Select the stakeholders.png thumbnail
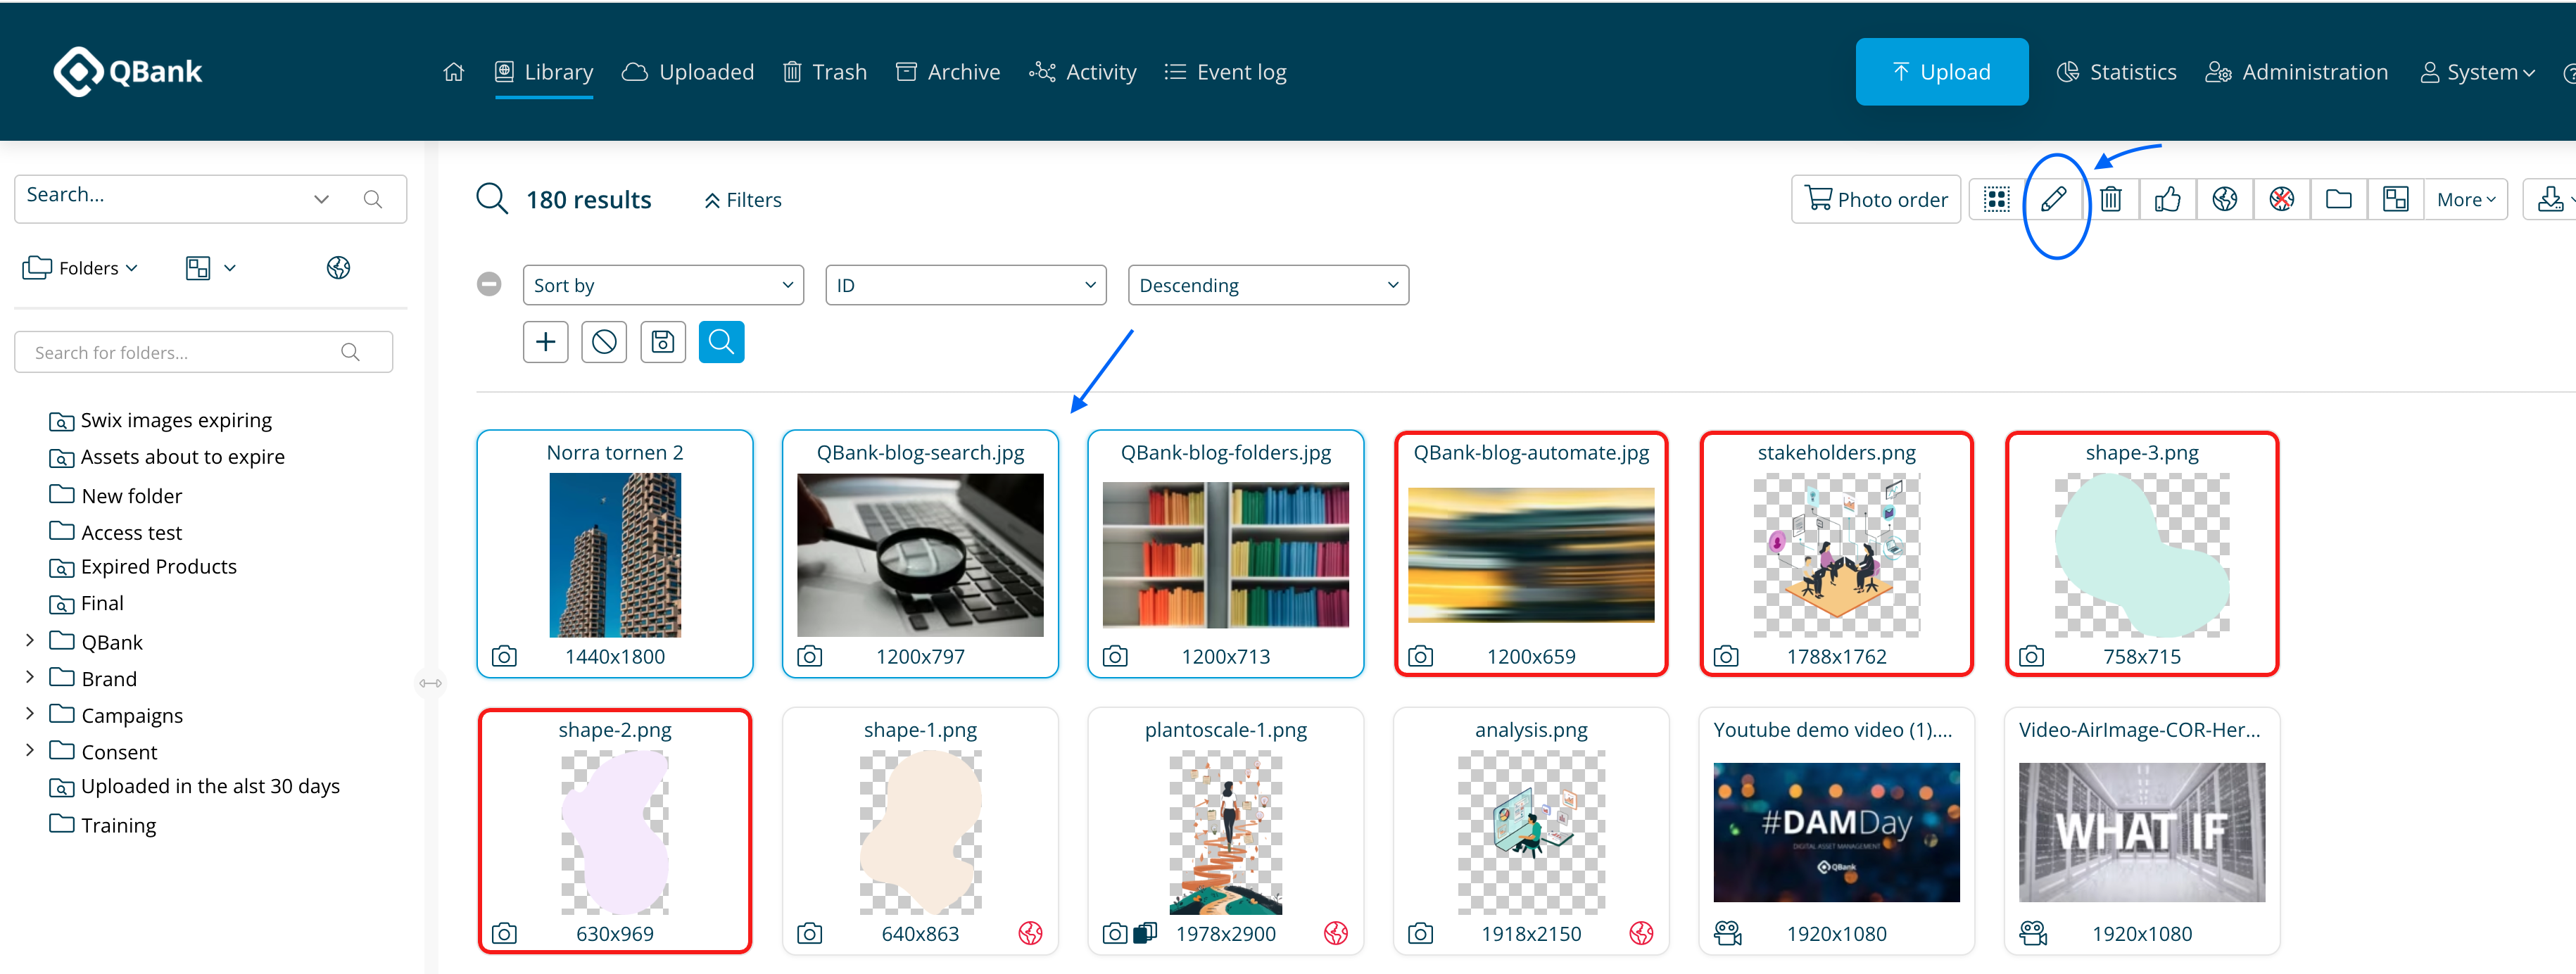The height and width of the screenshot is (974, 2576). coord(1837,555)
